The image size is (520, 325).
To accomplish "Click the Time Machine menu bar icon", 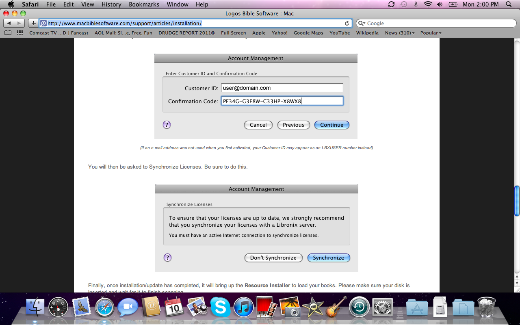I will coord(403,4).
